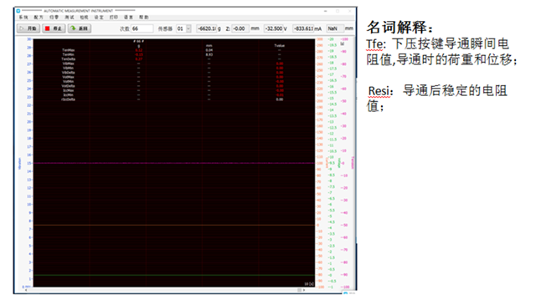Viewport: 536px width, 305px height.
Task: Click the right scroll arrow below the chart
Action: coord(303,290)
